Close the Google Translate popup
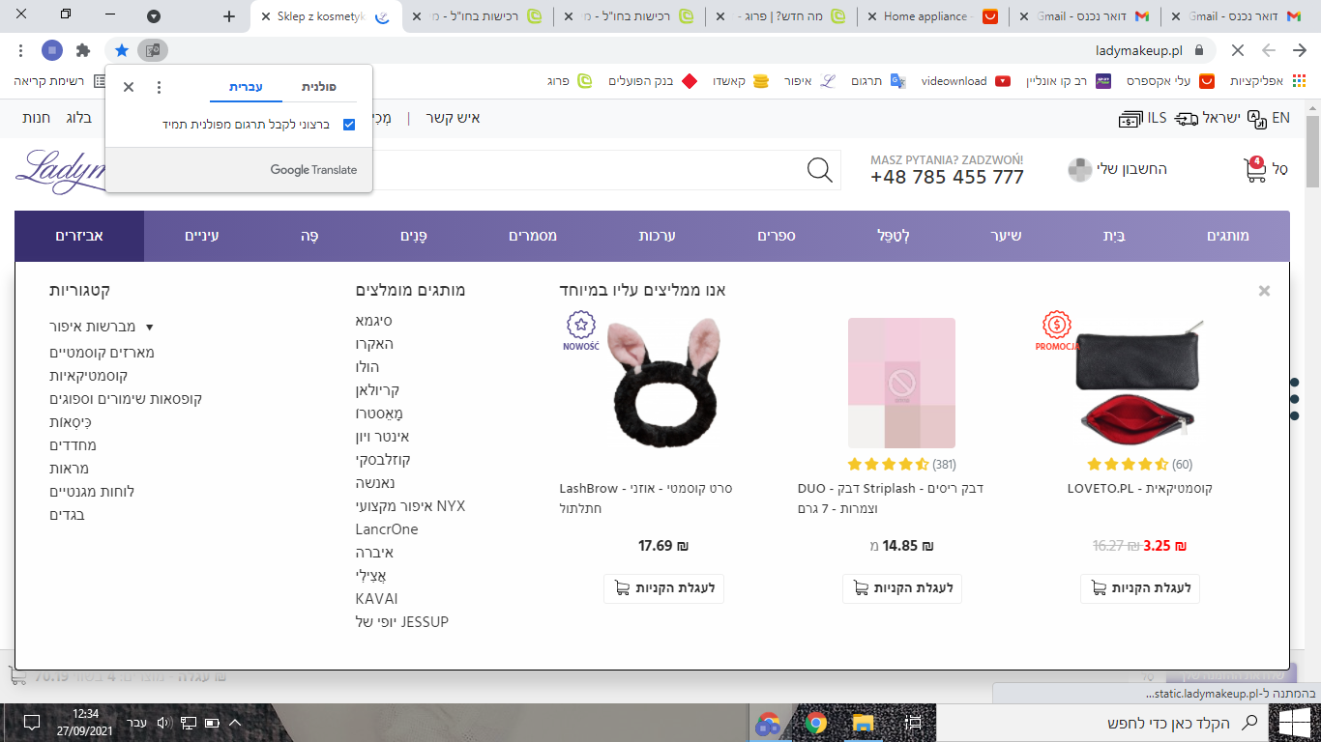 pos(129,87)
